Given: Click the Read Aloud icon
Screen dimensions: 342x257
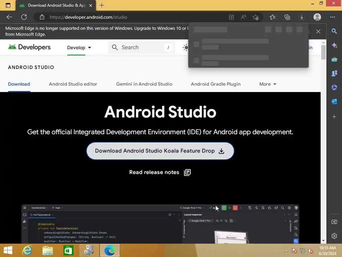Looking at the screenshot, I should [x=243, y=17].
